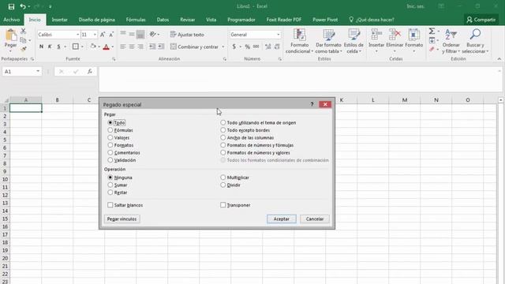Image resolution: width=505 pixels, height=284 pixels.
Task: Click the insert function fx icon
Action: (x=89, y=72)
